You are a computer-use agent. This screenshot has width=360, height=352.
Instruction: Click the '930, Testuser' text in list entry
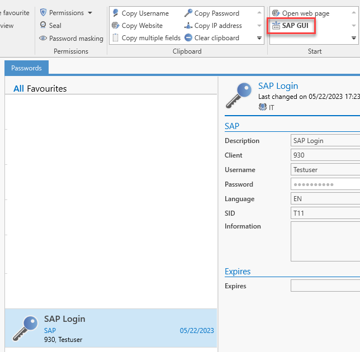[63, 340]
